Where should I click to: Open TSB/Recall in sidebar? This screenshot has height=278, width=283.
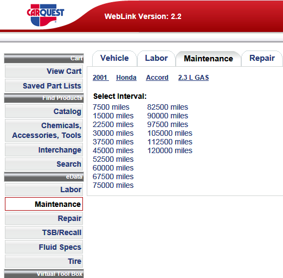tap(44, 232)
